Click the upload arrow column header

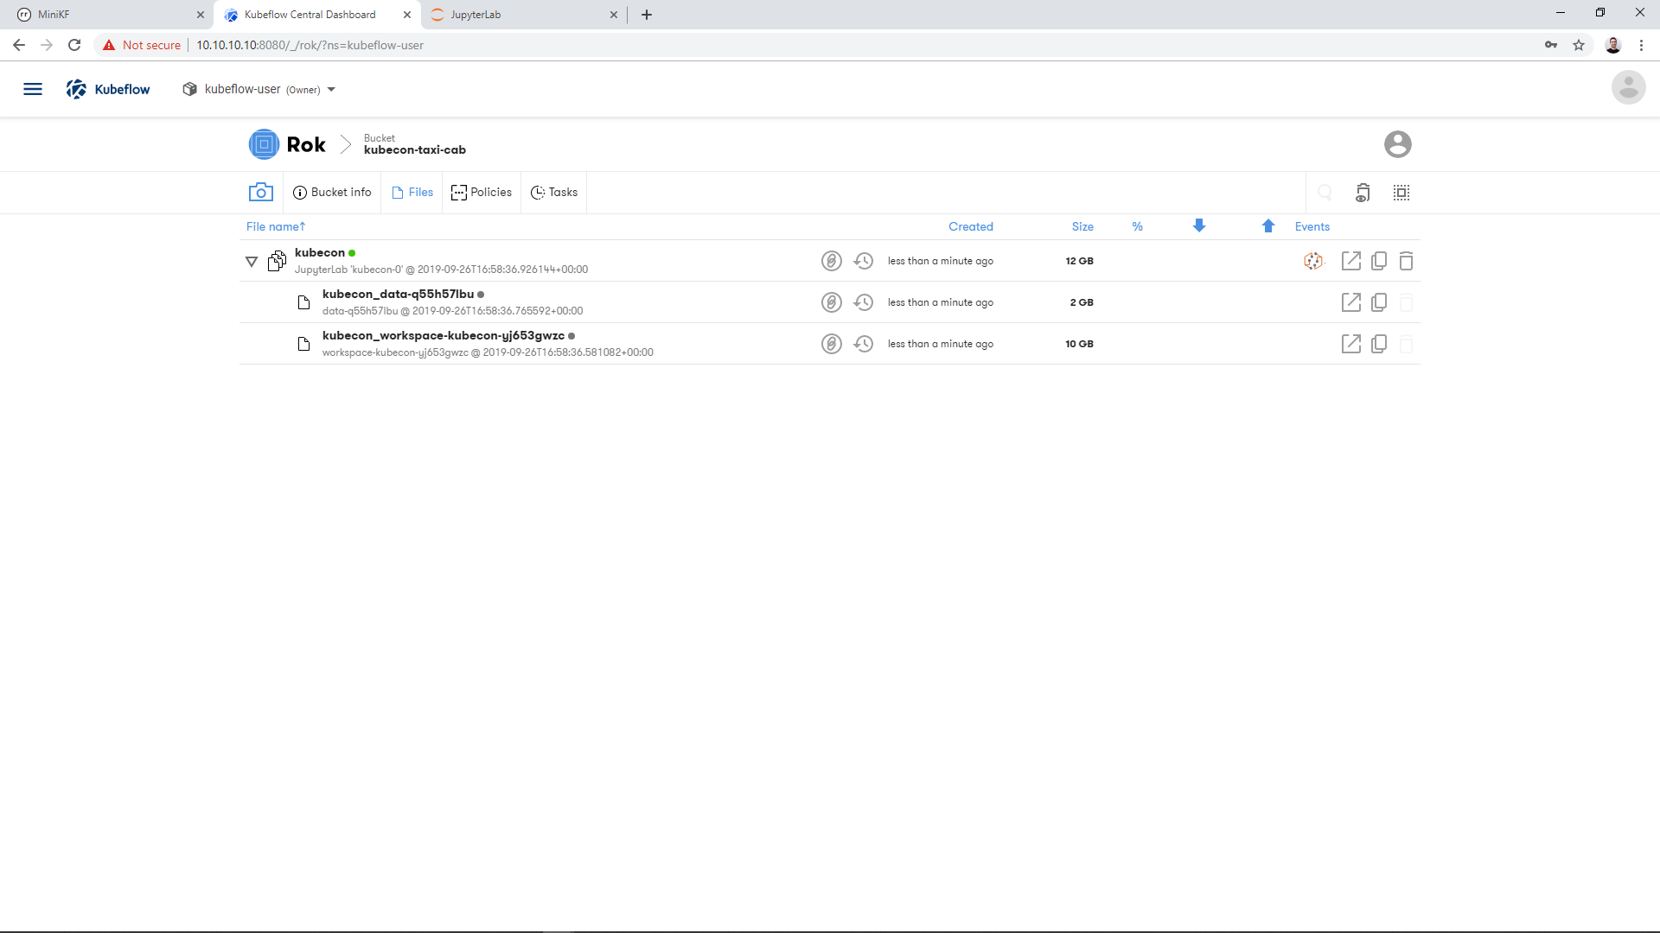pyautogui.click(x=1267, y=225)
